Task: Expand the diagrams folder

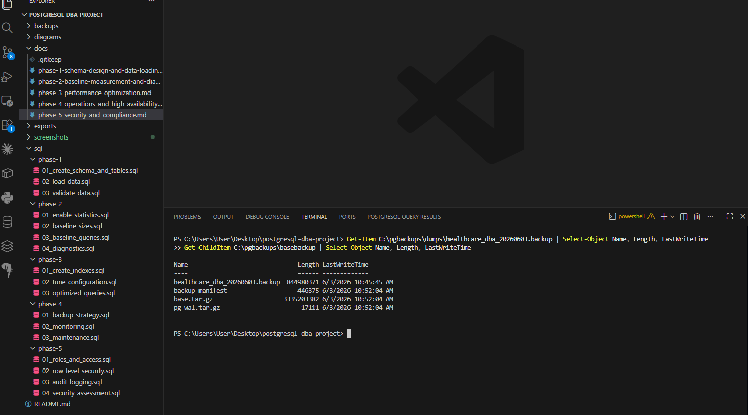Action: 91,37
